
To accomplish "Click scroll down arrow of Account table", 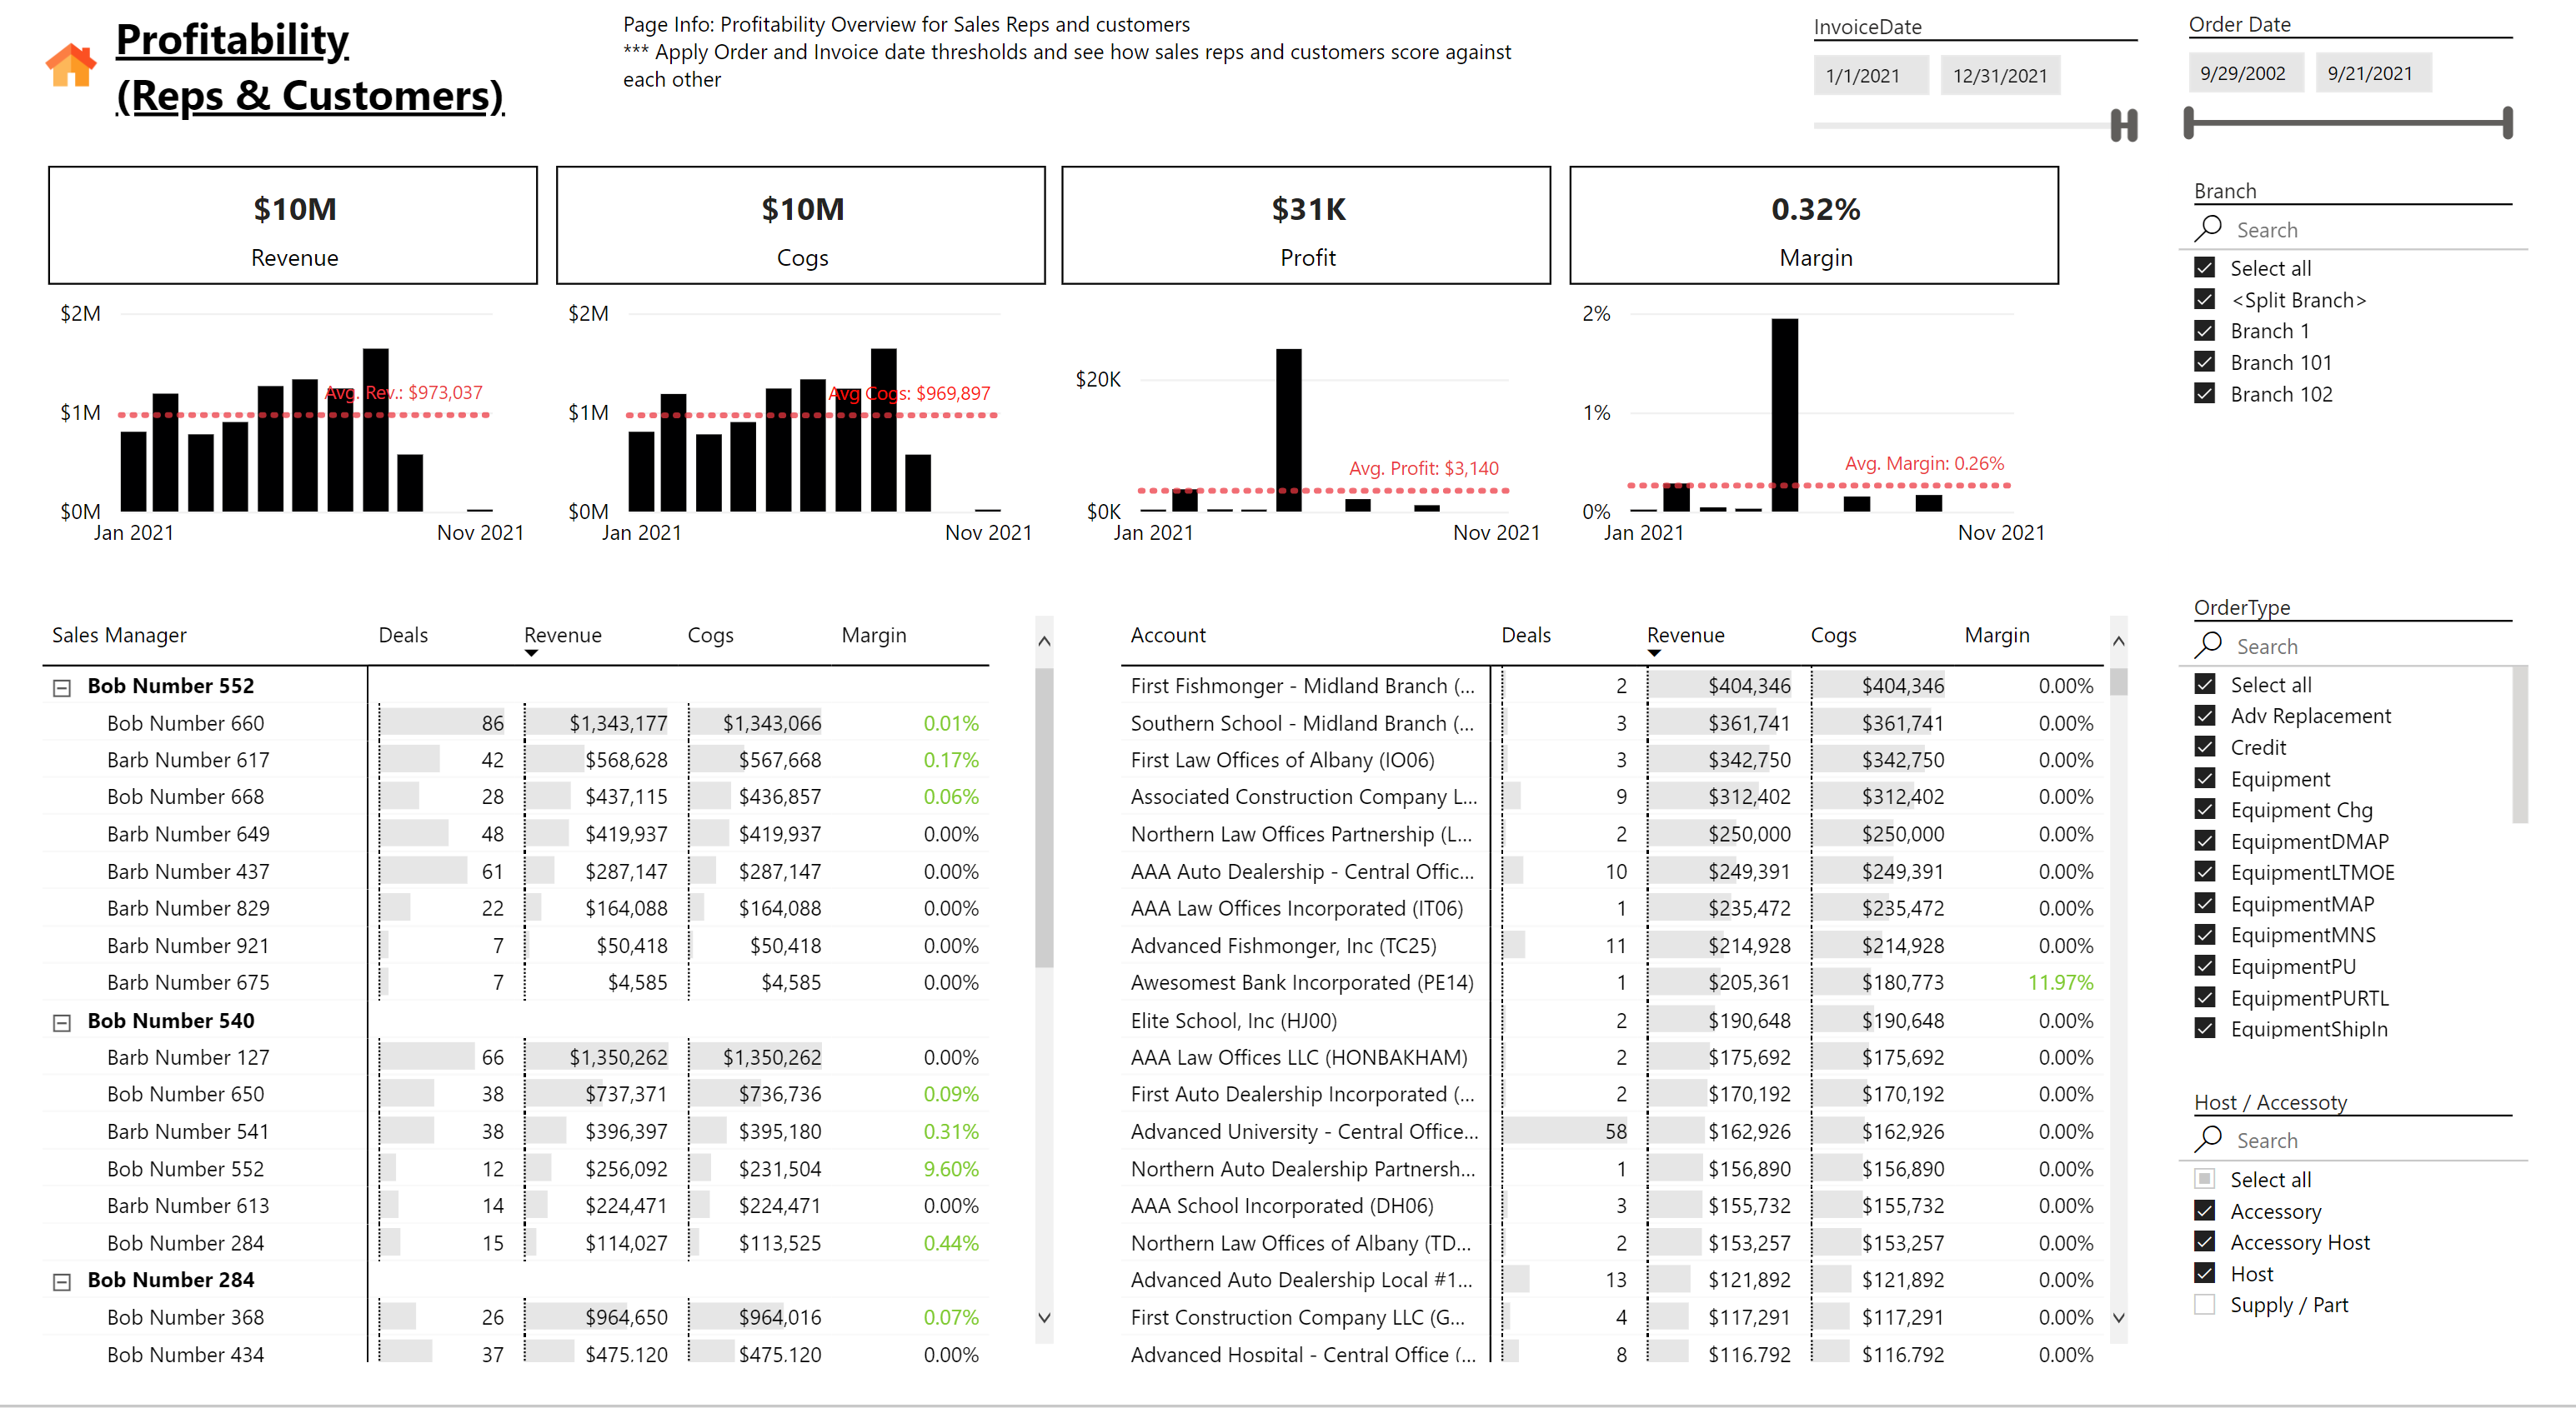I will pyautogui.click(x=2118, y=1317).
